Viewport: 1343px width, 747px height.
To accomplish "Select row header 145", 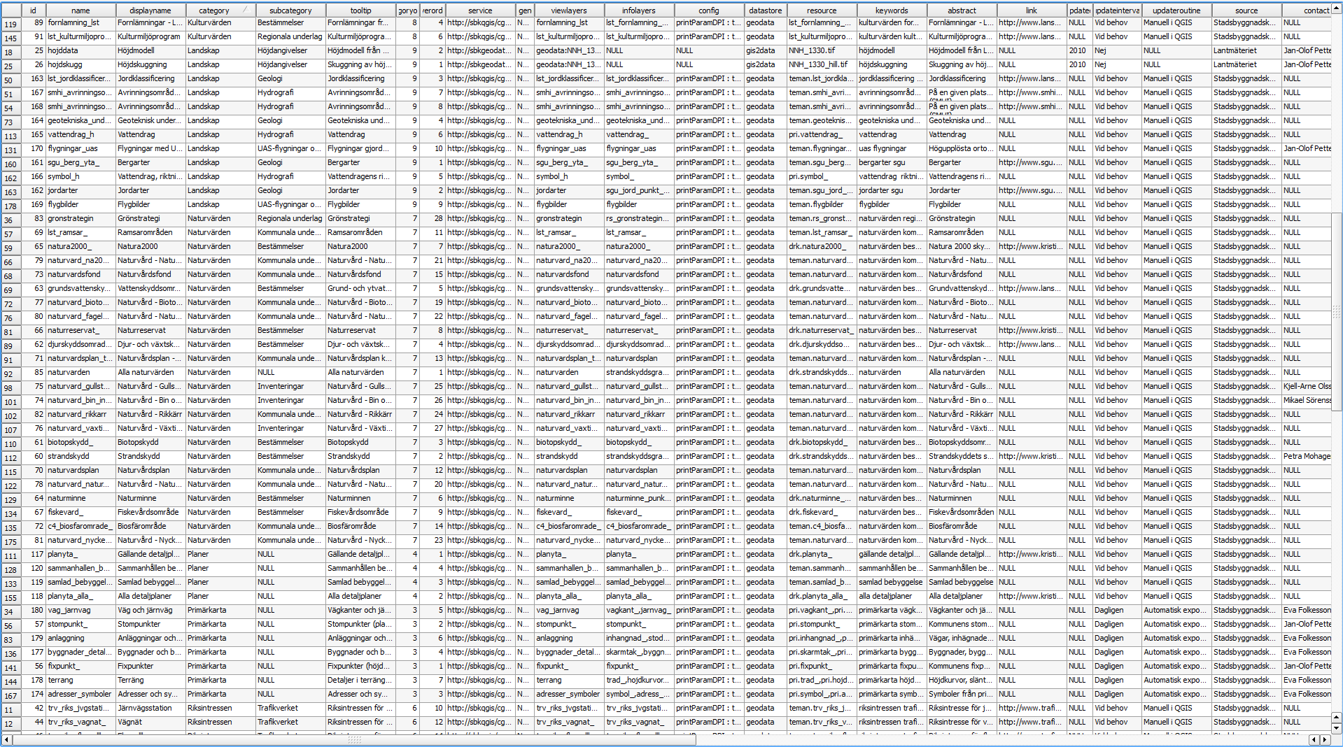I will [x=10, y=38].
